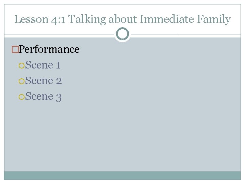Screen dimensions: 245x184
Task: Click the teal footer bar at slide bottom
Action: [x=122, y=175]
